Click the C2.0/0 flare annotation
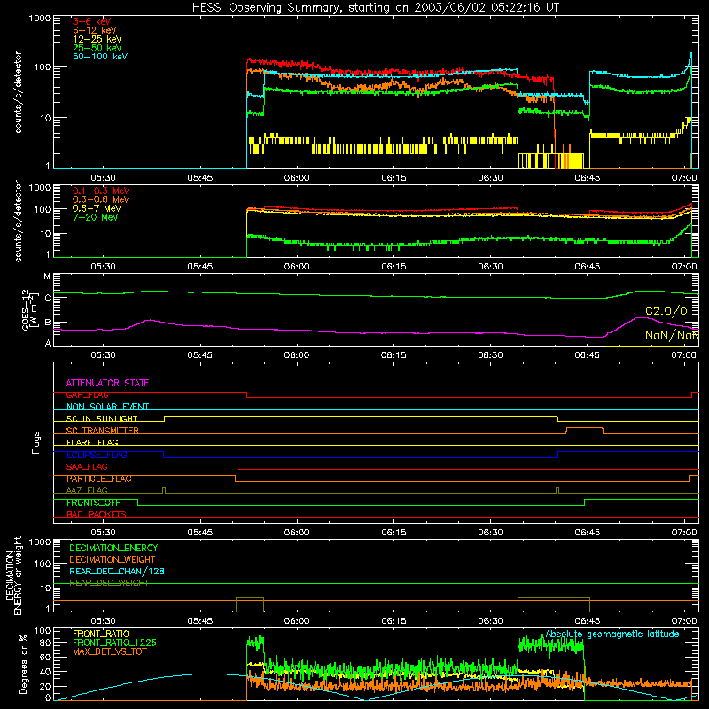The image size is (709, 709). (x=666, y=311)
